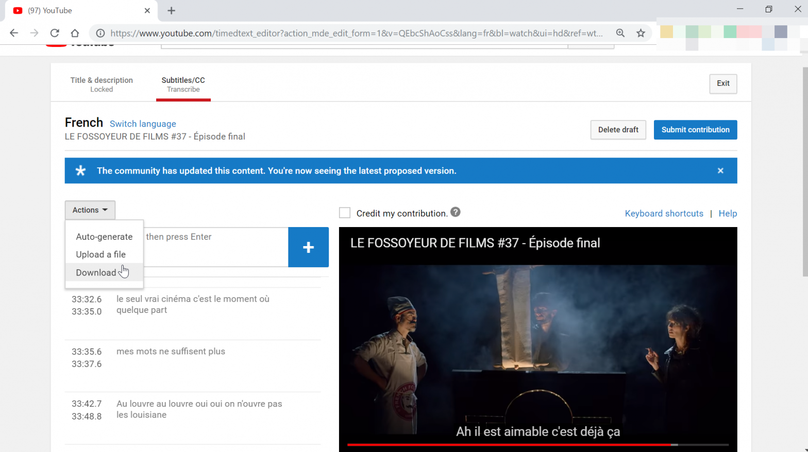Click end timestamp 33:48.8
The height and width of the screenshot is (452, 808).
87,416
